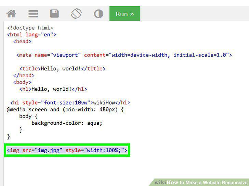This screenshot has height=186, width=249.
Task: Click the font-size:10vw wikiHow line
Action: (70, 103)
